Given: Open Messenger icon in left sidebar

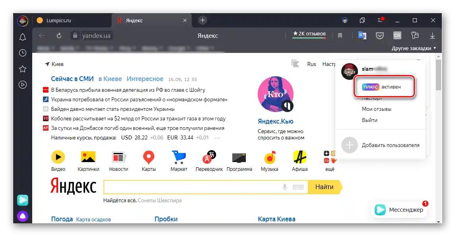Looking at the screenshot, I should click(23, 200).
